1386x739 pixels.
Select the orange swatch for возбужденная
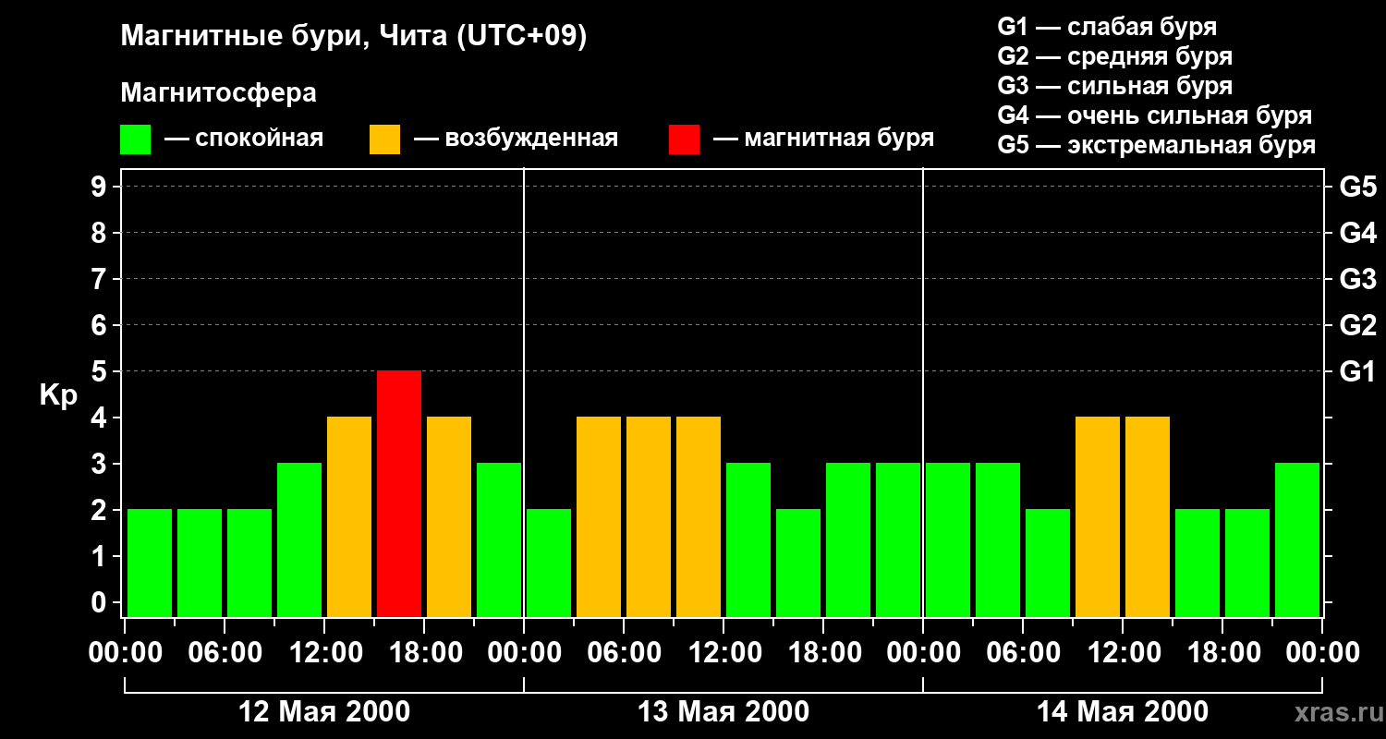(x=384, y=139)
